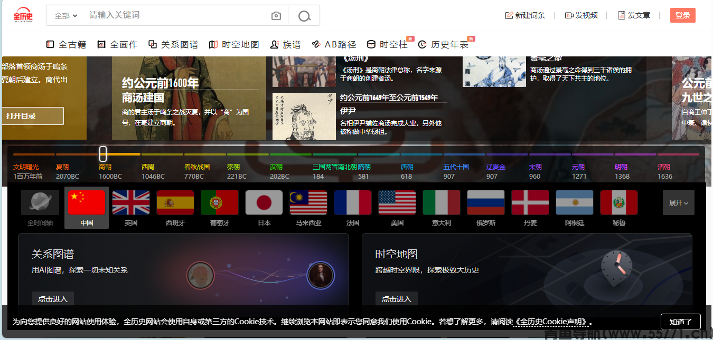Screen dimensions: 713x340
Task: Click 发视频 to post a video
Action: click(x=581, y=15)
